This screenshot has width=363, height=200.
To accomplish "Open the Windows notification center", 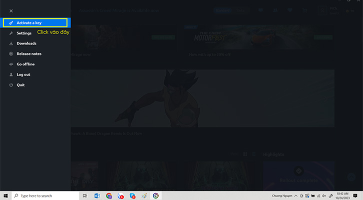I will pyautogui.click(x=355, y=195).
